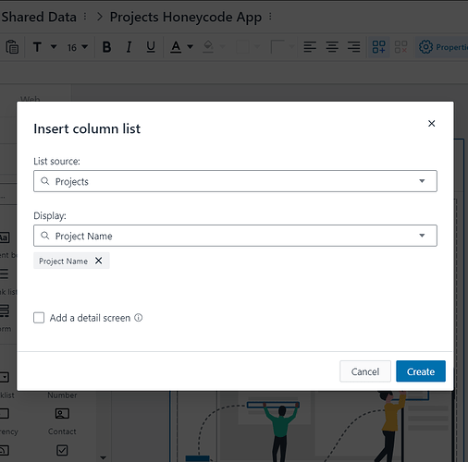Image resolution: width=468 pixels, height=462 pixels.
Task: Align text center
Action: click(332, 47)
